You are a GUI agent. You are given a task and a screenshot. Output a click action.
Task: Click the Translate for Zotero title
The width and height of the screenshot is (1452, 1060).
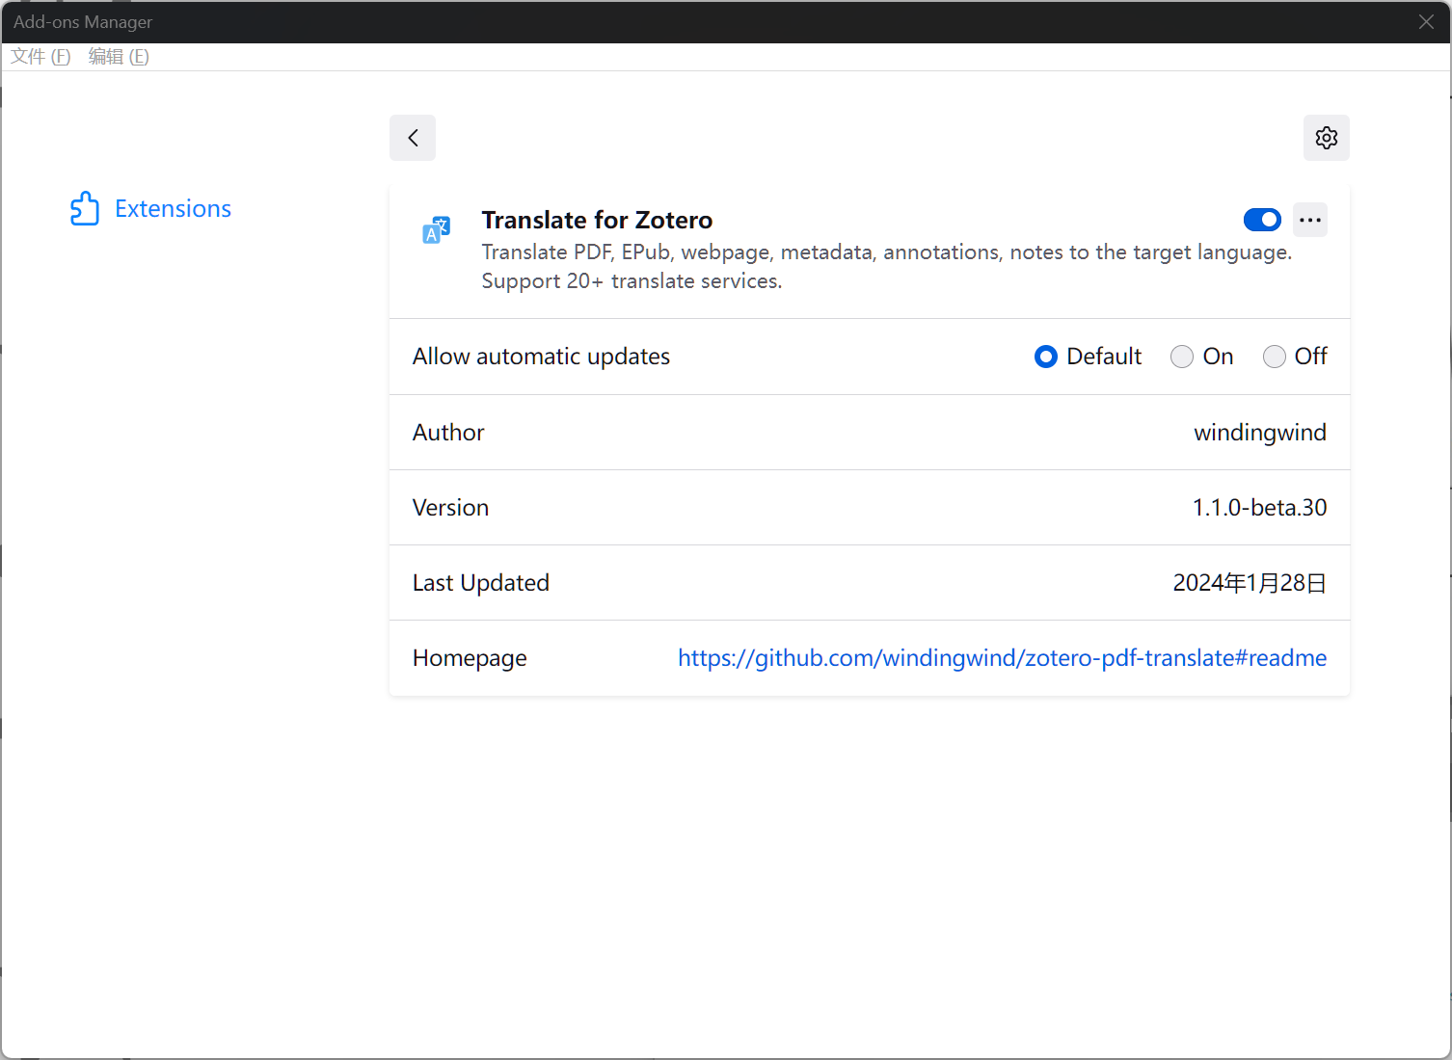[x=597, y=220]
